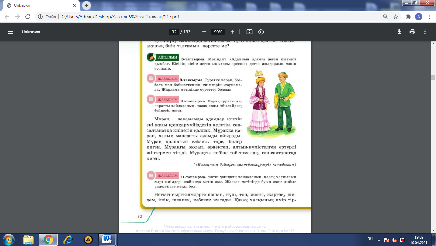This screenshot has height=246, width=436.
Task: Click the scrollbar down arrow
Action: (433, 231)
